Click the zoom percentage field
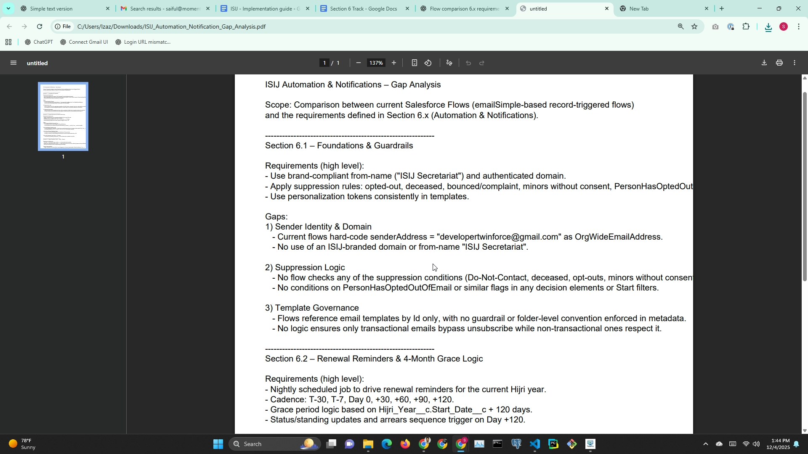The image size is (808, 454). coord(376,63)
